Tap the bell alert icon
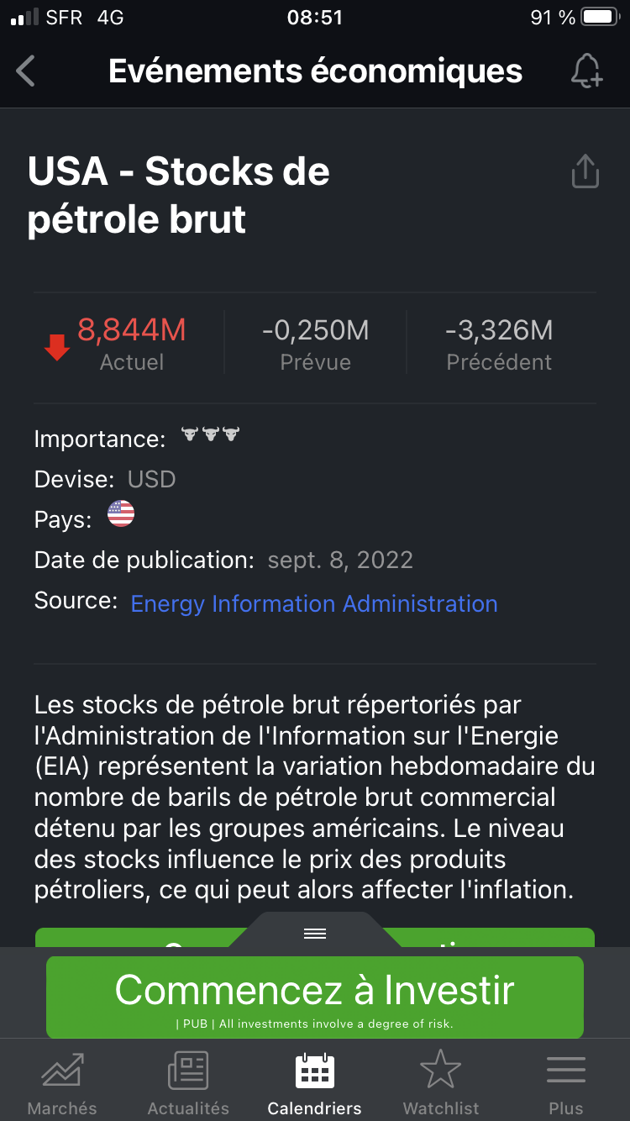Viewport: 630px width, 1121px height. [585, 71]
